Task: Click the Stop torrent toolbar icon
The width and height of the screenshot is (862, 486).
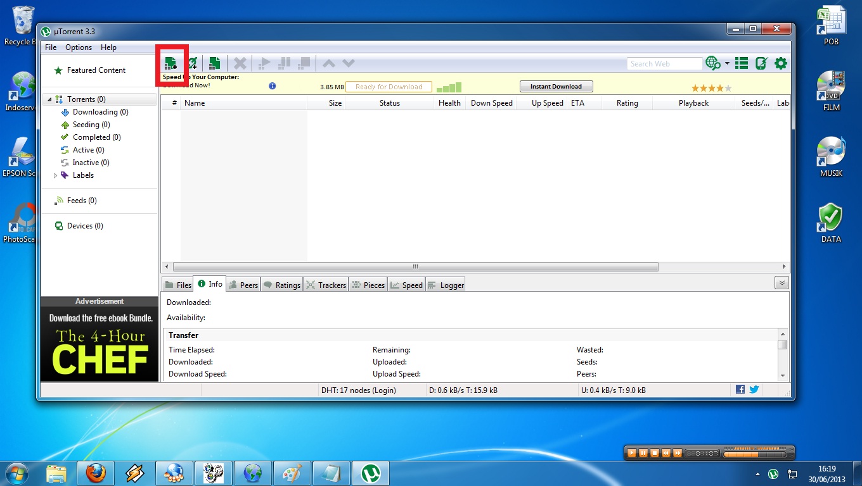Action: (x=305, y=63)
